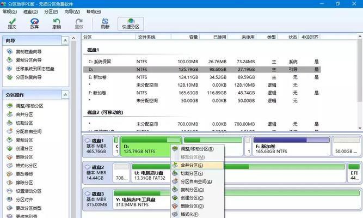Click the D: 125.79GB NTFS partition block
363x218 pixels.
click(151, 146)
